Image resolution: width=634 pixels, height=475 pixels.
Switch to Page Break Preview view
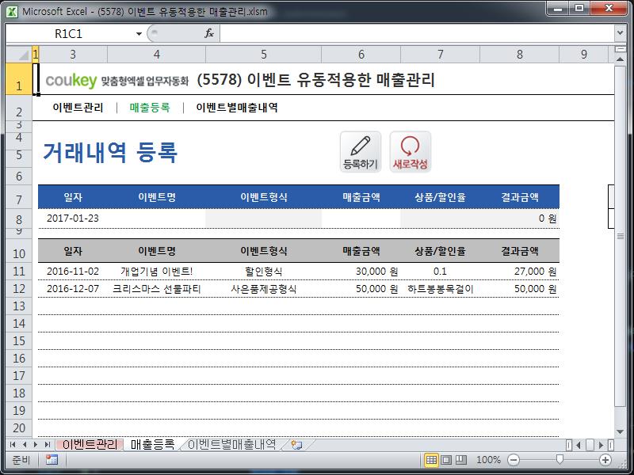[461, 460]
